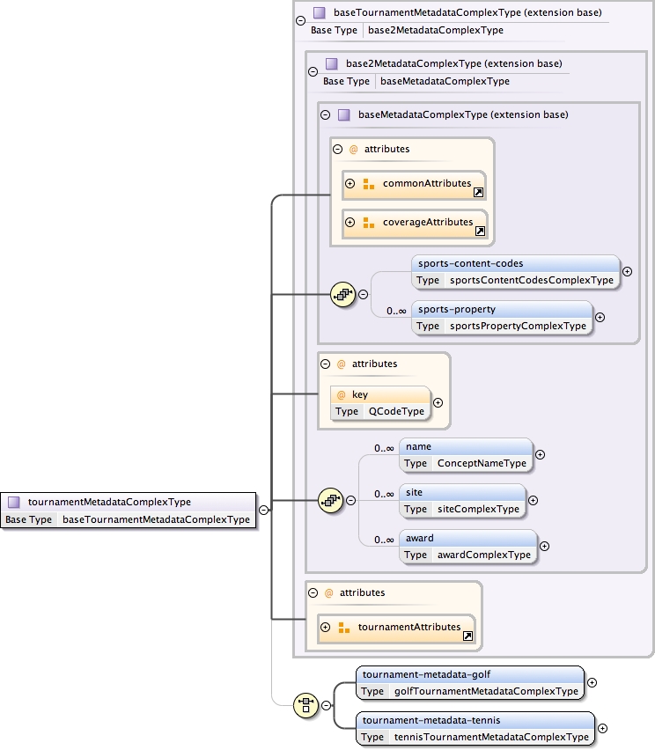Click the purple square icon of tournamentMetadataComplexType
The width and height of the screenshot is (655, 750).
tap(14, 502)
